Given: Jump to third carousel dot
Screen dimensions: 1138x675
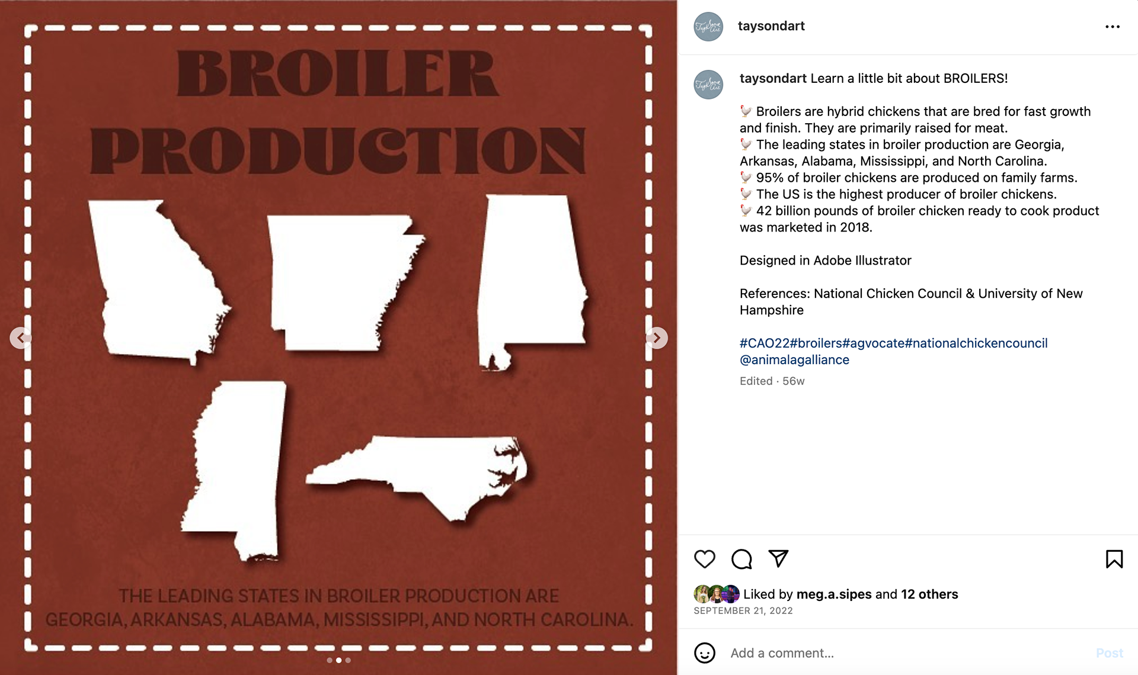Looking at the screenshot, I should click(x=348, y=660).
